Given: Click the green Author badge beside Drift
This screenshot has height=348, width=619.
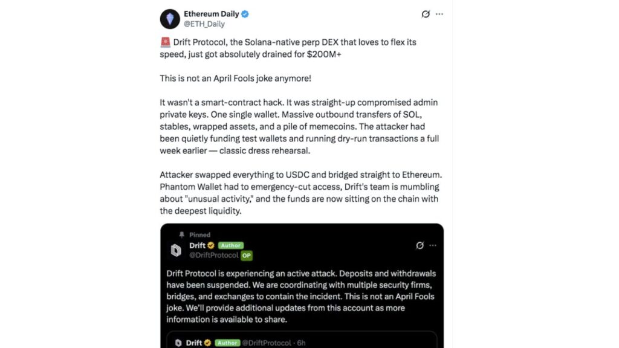Looking at the screenshot, I should coord(231,245).
